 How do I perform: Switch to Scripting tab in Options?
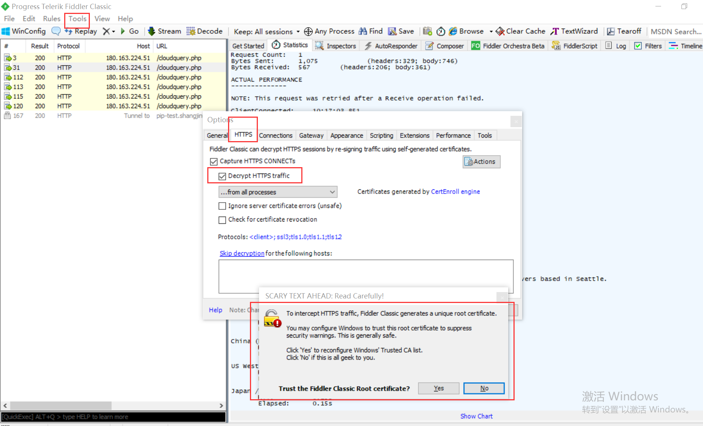[x=381, y=135]
